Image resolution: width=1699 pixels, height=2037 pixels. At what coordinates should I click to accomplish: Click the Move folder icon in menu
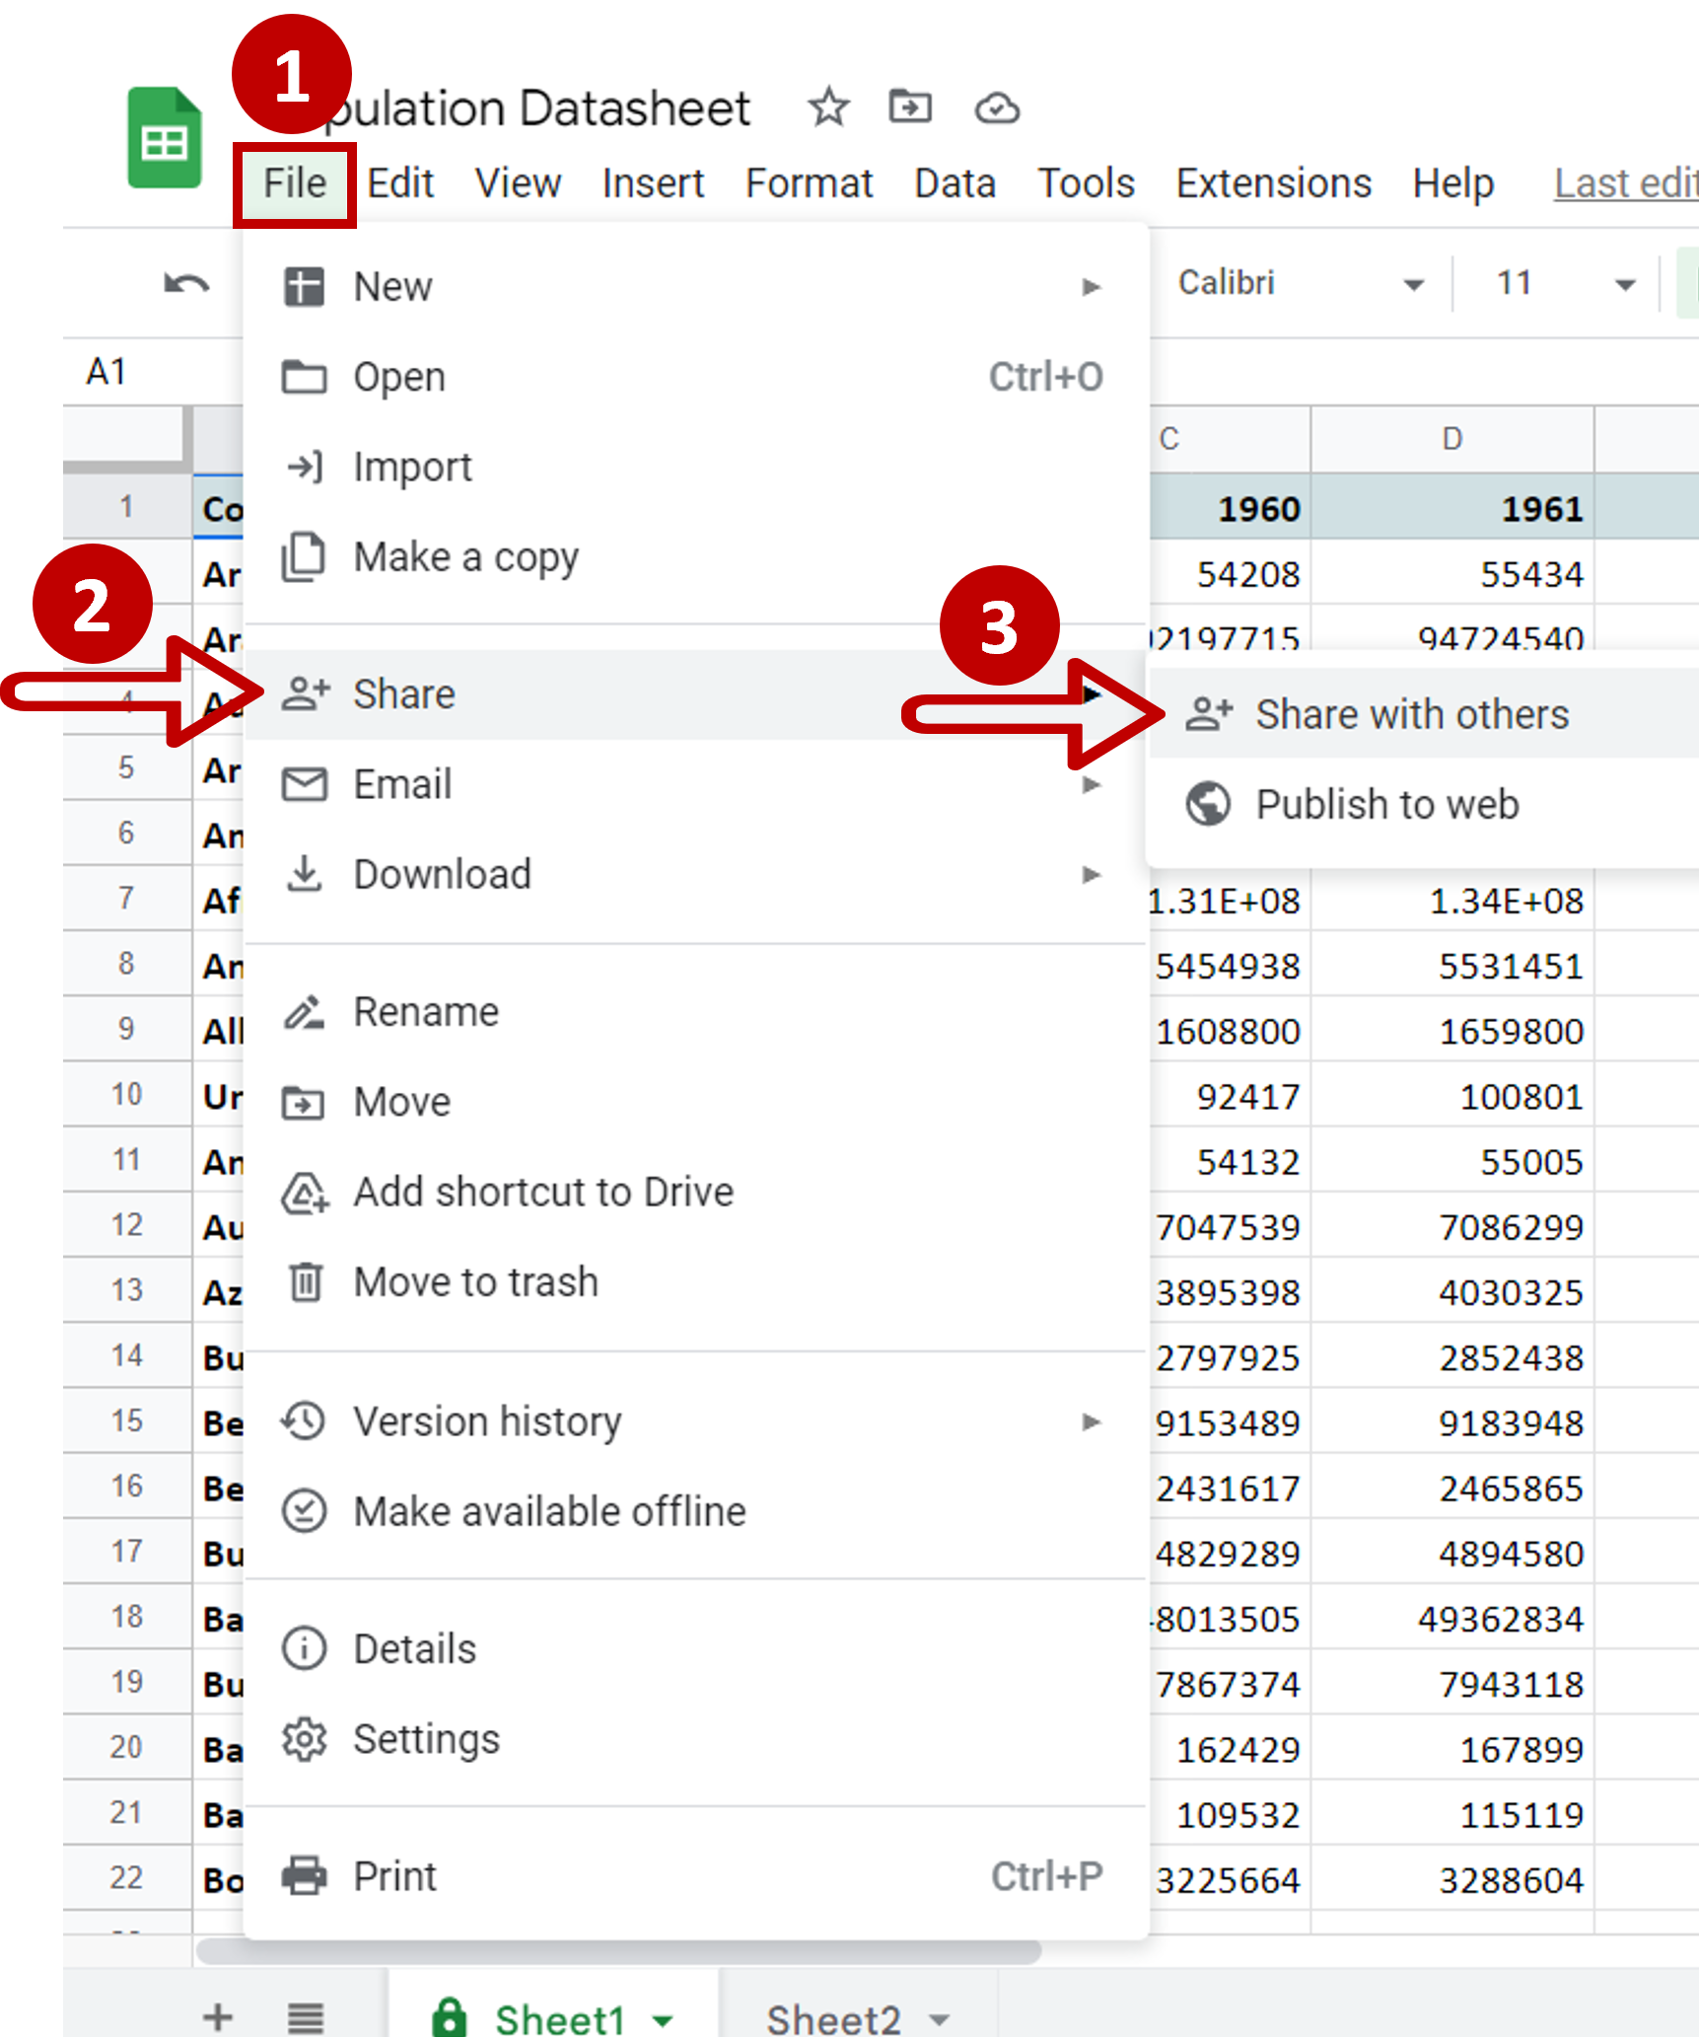[x=303, y=1102]
